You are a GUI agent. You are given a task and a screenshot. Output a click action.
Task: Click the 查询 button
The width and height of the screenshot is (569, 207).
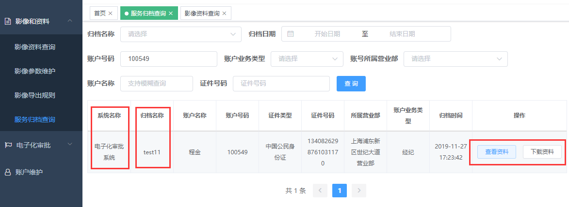coord(351,84)
